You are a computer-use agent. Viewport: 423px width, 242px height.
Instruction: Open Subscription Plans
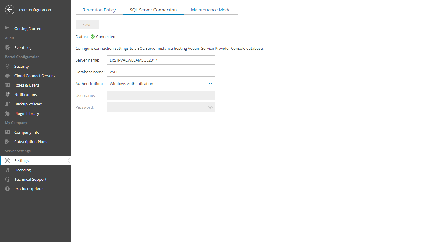(36, 142)
